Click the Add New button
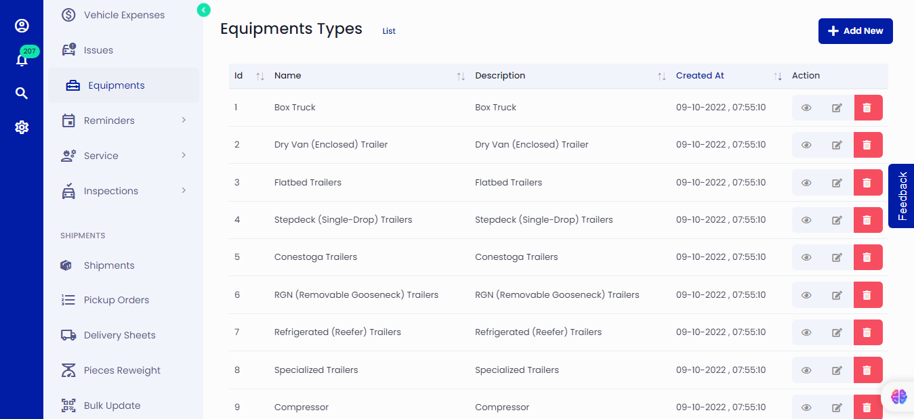 point(855,31)
